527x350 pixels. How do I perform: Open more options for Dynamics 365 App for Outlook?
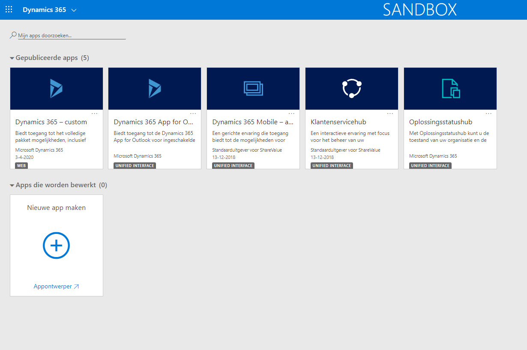pos(193,114)
